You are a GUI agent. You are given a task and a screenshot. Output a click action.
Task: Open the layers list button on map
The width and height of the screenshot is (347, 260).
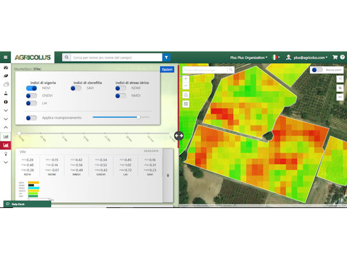(340, 79)
